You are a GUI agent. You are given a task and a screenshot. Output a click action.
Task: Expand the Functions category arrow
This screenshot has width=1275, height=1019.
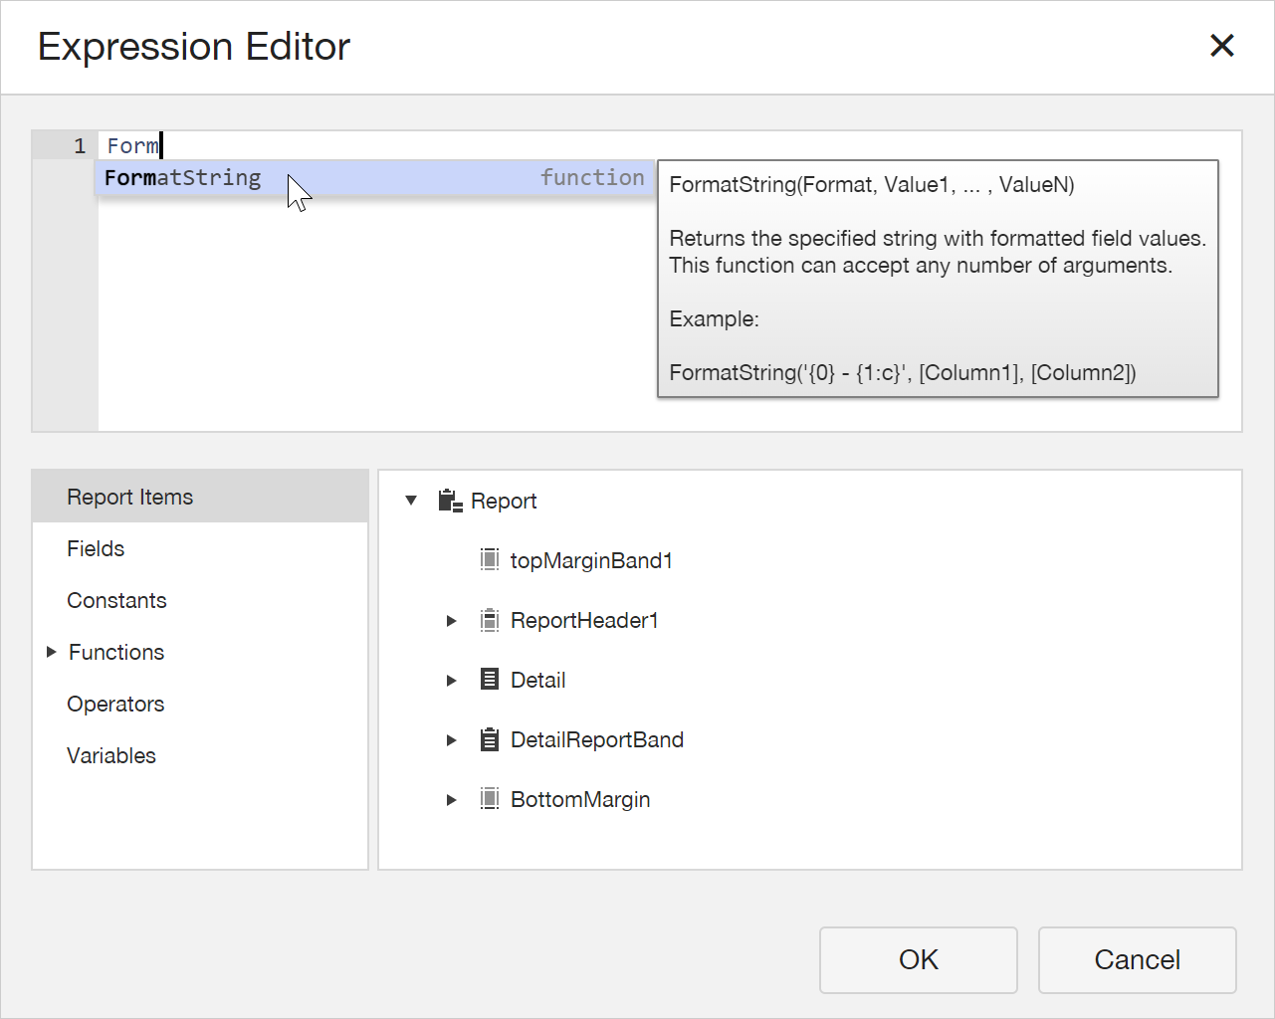52,652
